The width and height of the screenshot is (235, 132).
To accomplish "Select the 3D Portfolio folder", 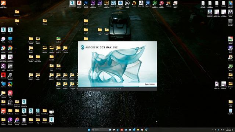I will click(x=231, y=76).
